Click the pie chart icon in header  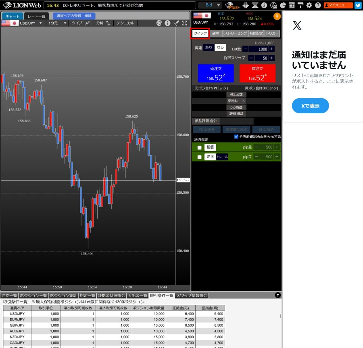tap(283, 5)
